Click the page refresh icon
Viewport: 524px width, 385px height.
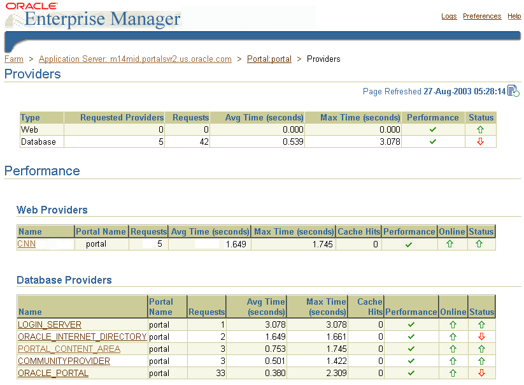point(513,91)
